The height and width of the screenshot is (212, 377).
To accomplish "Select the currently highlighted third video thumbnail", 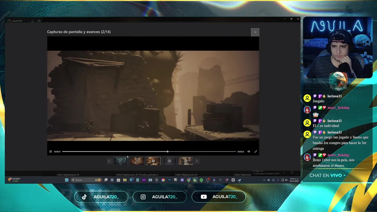I will [153, 161].
